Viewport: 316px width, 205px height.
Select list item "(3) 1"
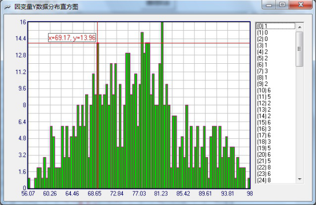[275, 46]
